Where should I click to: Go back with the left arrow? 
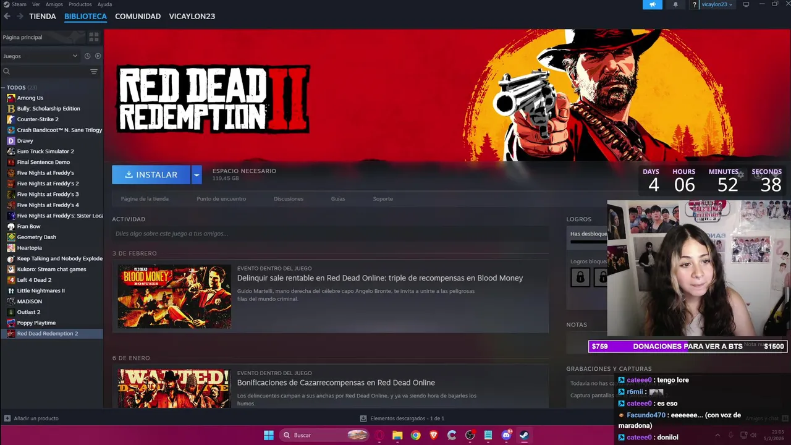[7, 16]
